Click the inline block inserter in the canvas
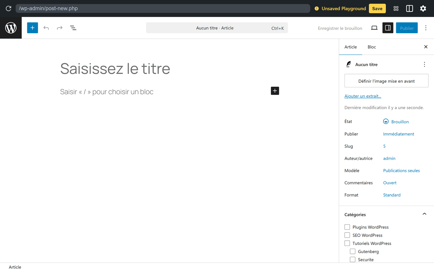 (x=275, y=90)
